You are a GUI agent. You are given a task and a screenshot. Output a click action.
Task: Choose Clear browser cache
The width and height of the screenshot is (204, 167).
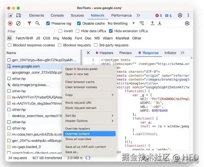click(89, 82)
